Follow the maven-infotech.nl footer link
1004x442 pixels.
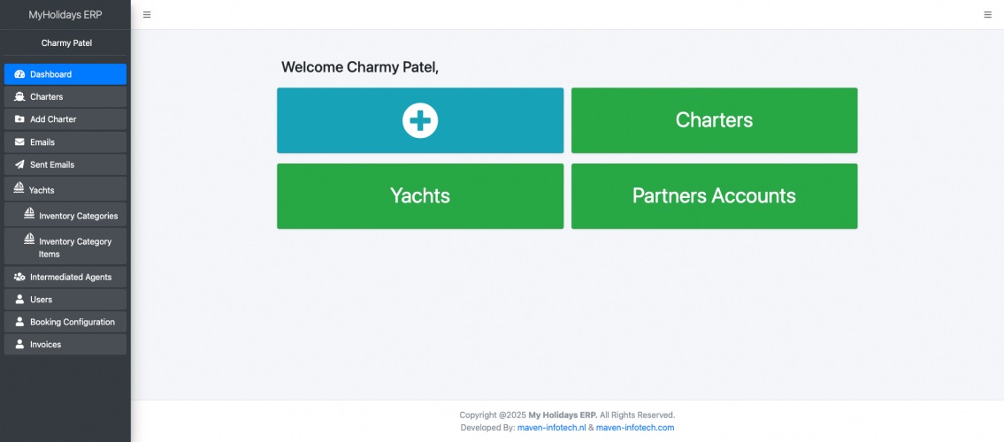551,428
